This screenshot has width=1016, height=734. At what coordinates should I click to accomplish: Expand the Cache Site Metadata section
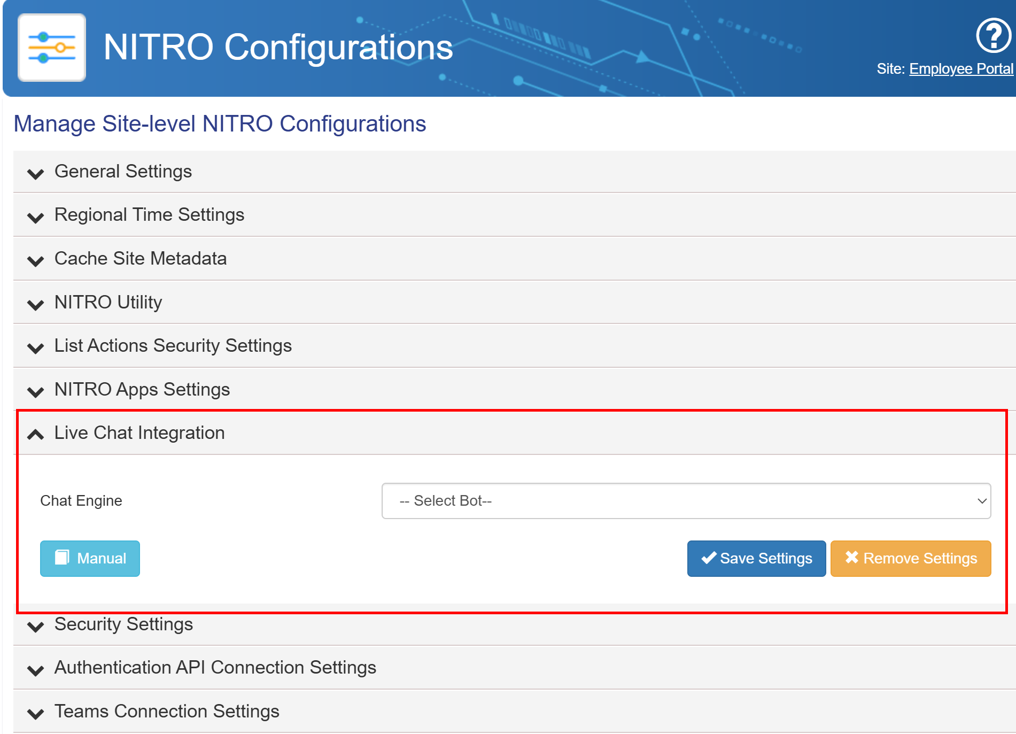pyautogui.click(x=140, y=259)
